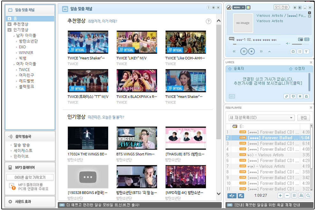Select 인기영상 in channel sidebar
The image size is (316, 210).
[21, 30]
